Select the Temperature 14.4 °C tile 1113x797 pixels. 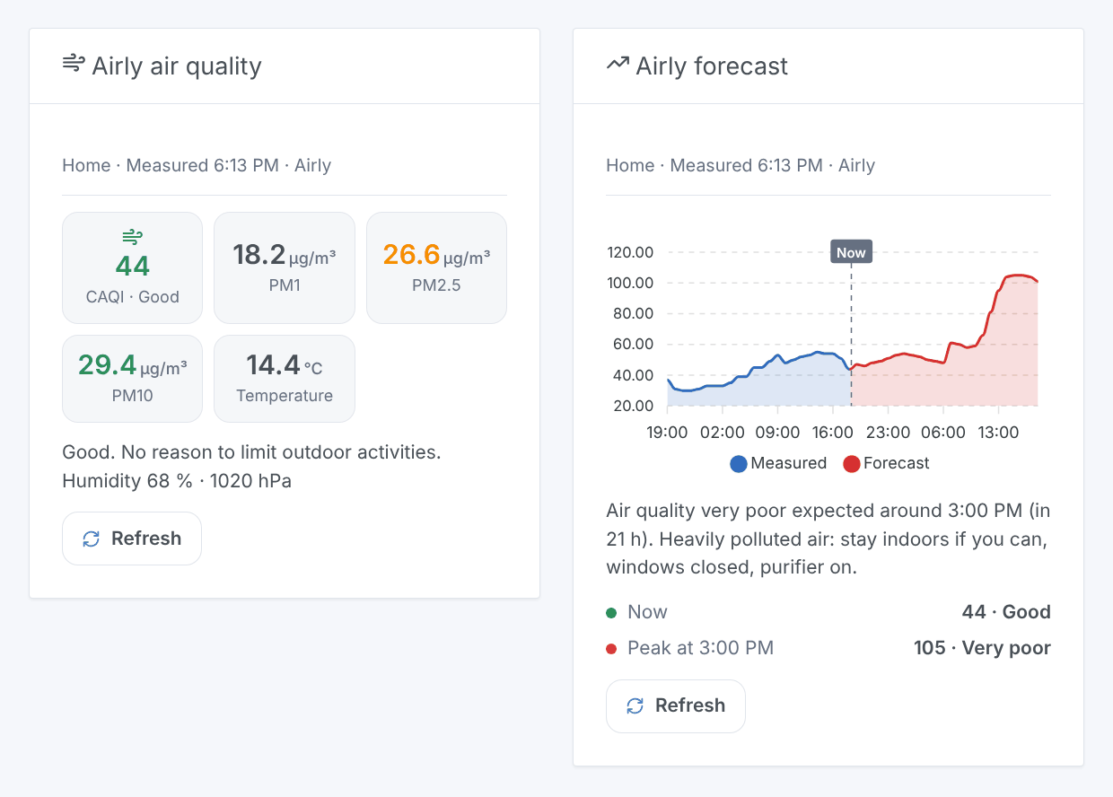tap(285, 378)
